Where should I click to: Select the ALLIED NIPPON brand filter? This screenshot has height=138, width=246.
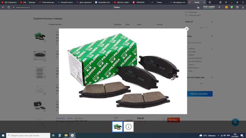[195, 62]
